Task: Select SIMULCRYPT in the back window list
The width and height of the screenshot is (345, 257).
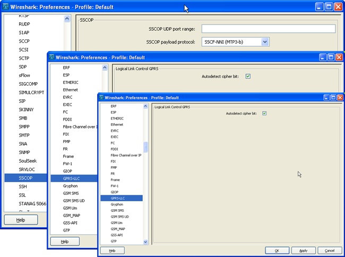Action: click(31, 92)
